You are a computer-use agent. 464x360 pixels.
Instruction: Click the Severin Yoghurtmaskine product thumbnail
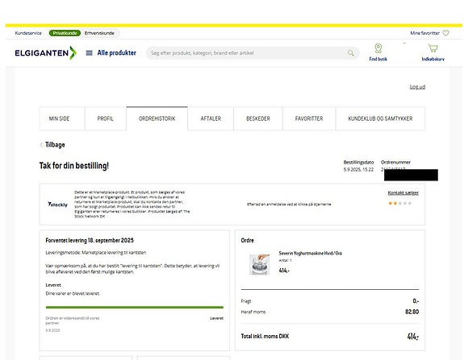[260, 264]
